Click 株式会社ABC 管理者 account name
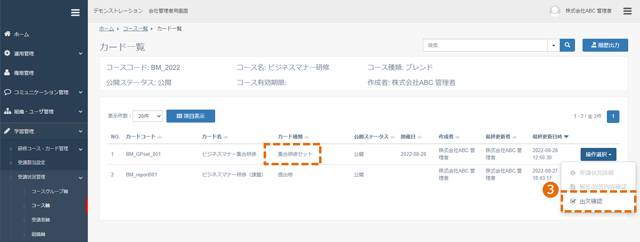The height and width of the screenshot is (242, 640). (x=588, y=11)
